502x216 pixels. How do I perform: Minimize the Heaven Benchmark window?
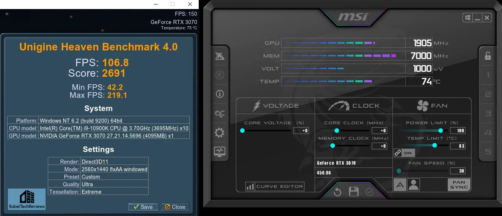[156, 4]
